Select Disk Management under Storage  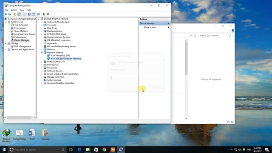[23, 46]
